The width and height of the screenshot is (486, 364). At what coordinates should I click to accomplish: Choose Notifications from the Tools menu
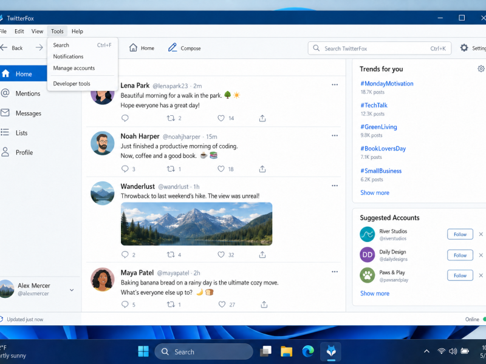[83, 56]
